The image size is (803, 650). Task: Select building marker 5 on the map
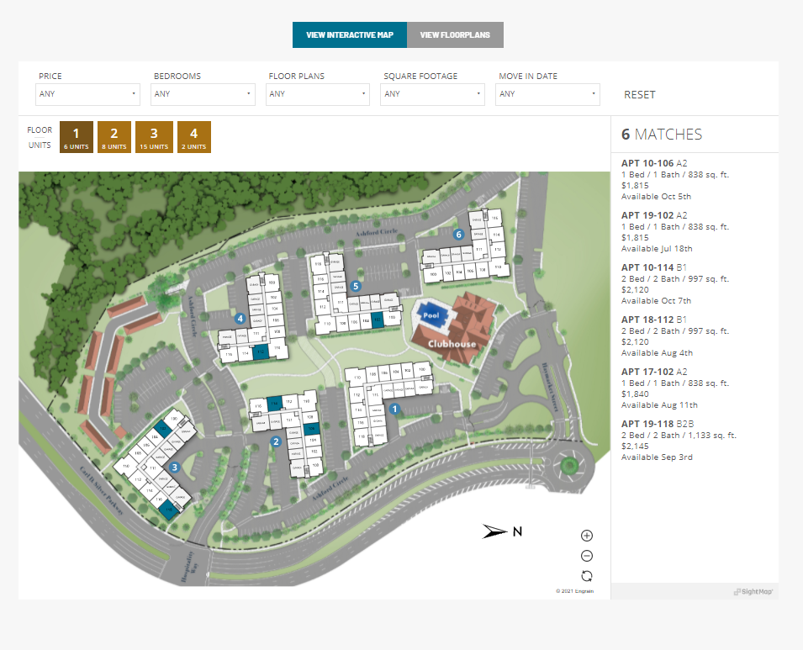tap(355, 287)
